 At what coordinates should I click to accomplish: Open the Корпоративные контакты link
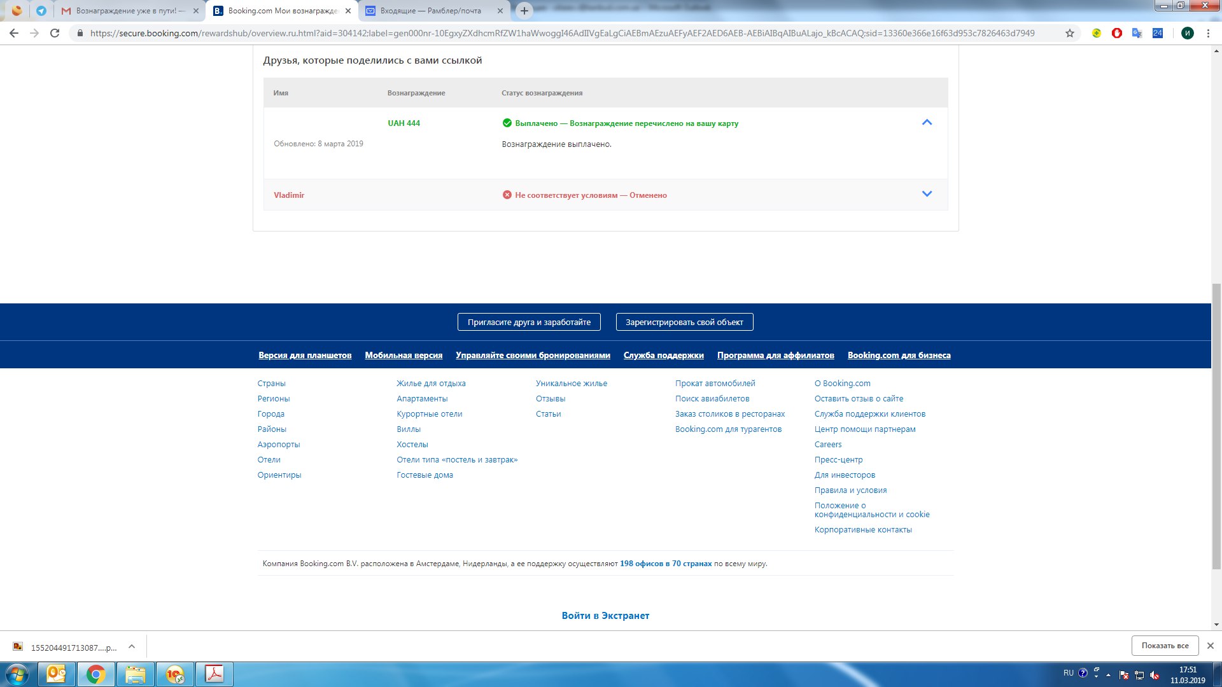(x=863, y=529)
